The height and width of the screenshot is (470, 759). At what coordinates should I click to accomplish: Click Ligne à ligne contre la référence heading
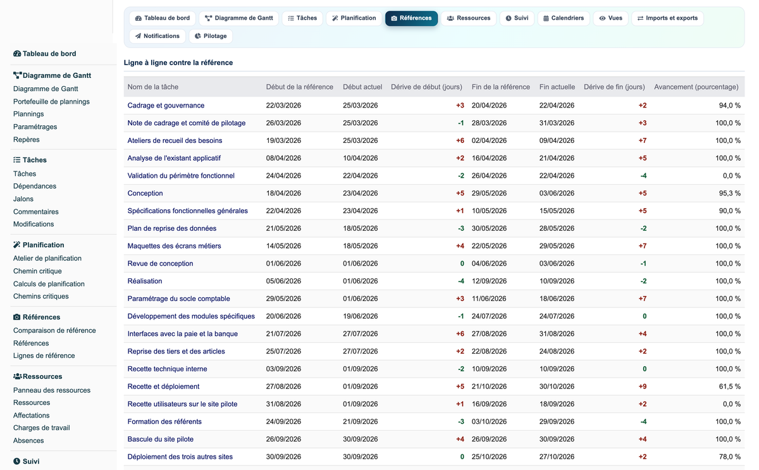(178, 63)
